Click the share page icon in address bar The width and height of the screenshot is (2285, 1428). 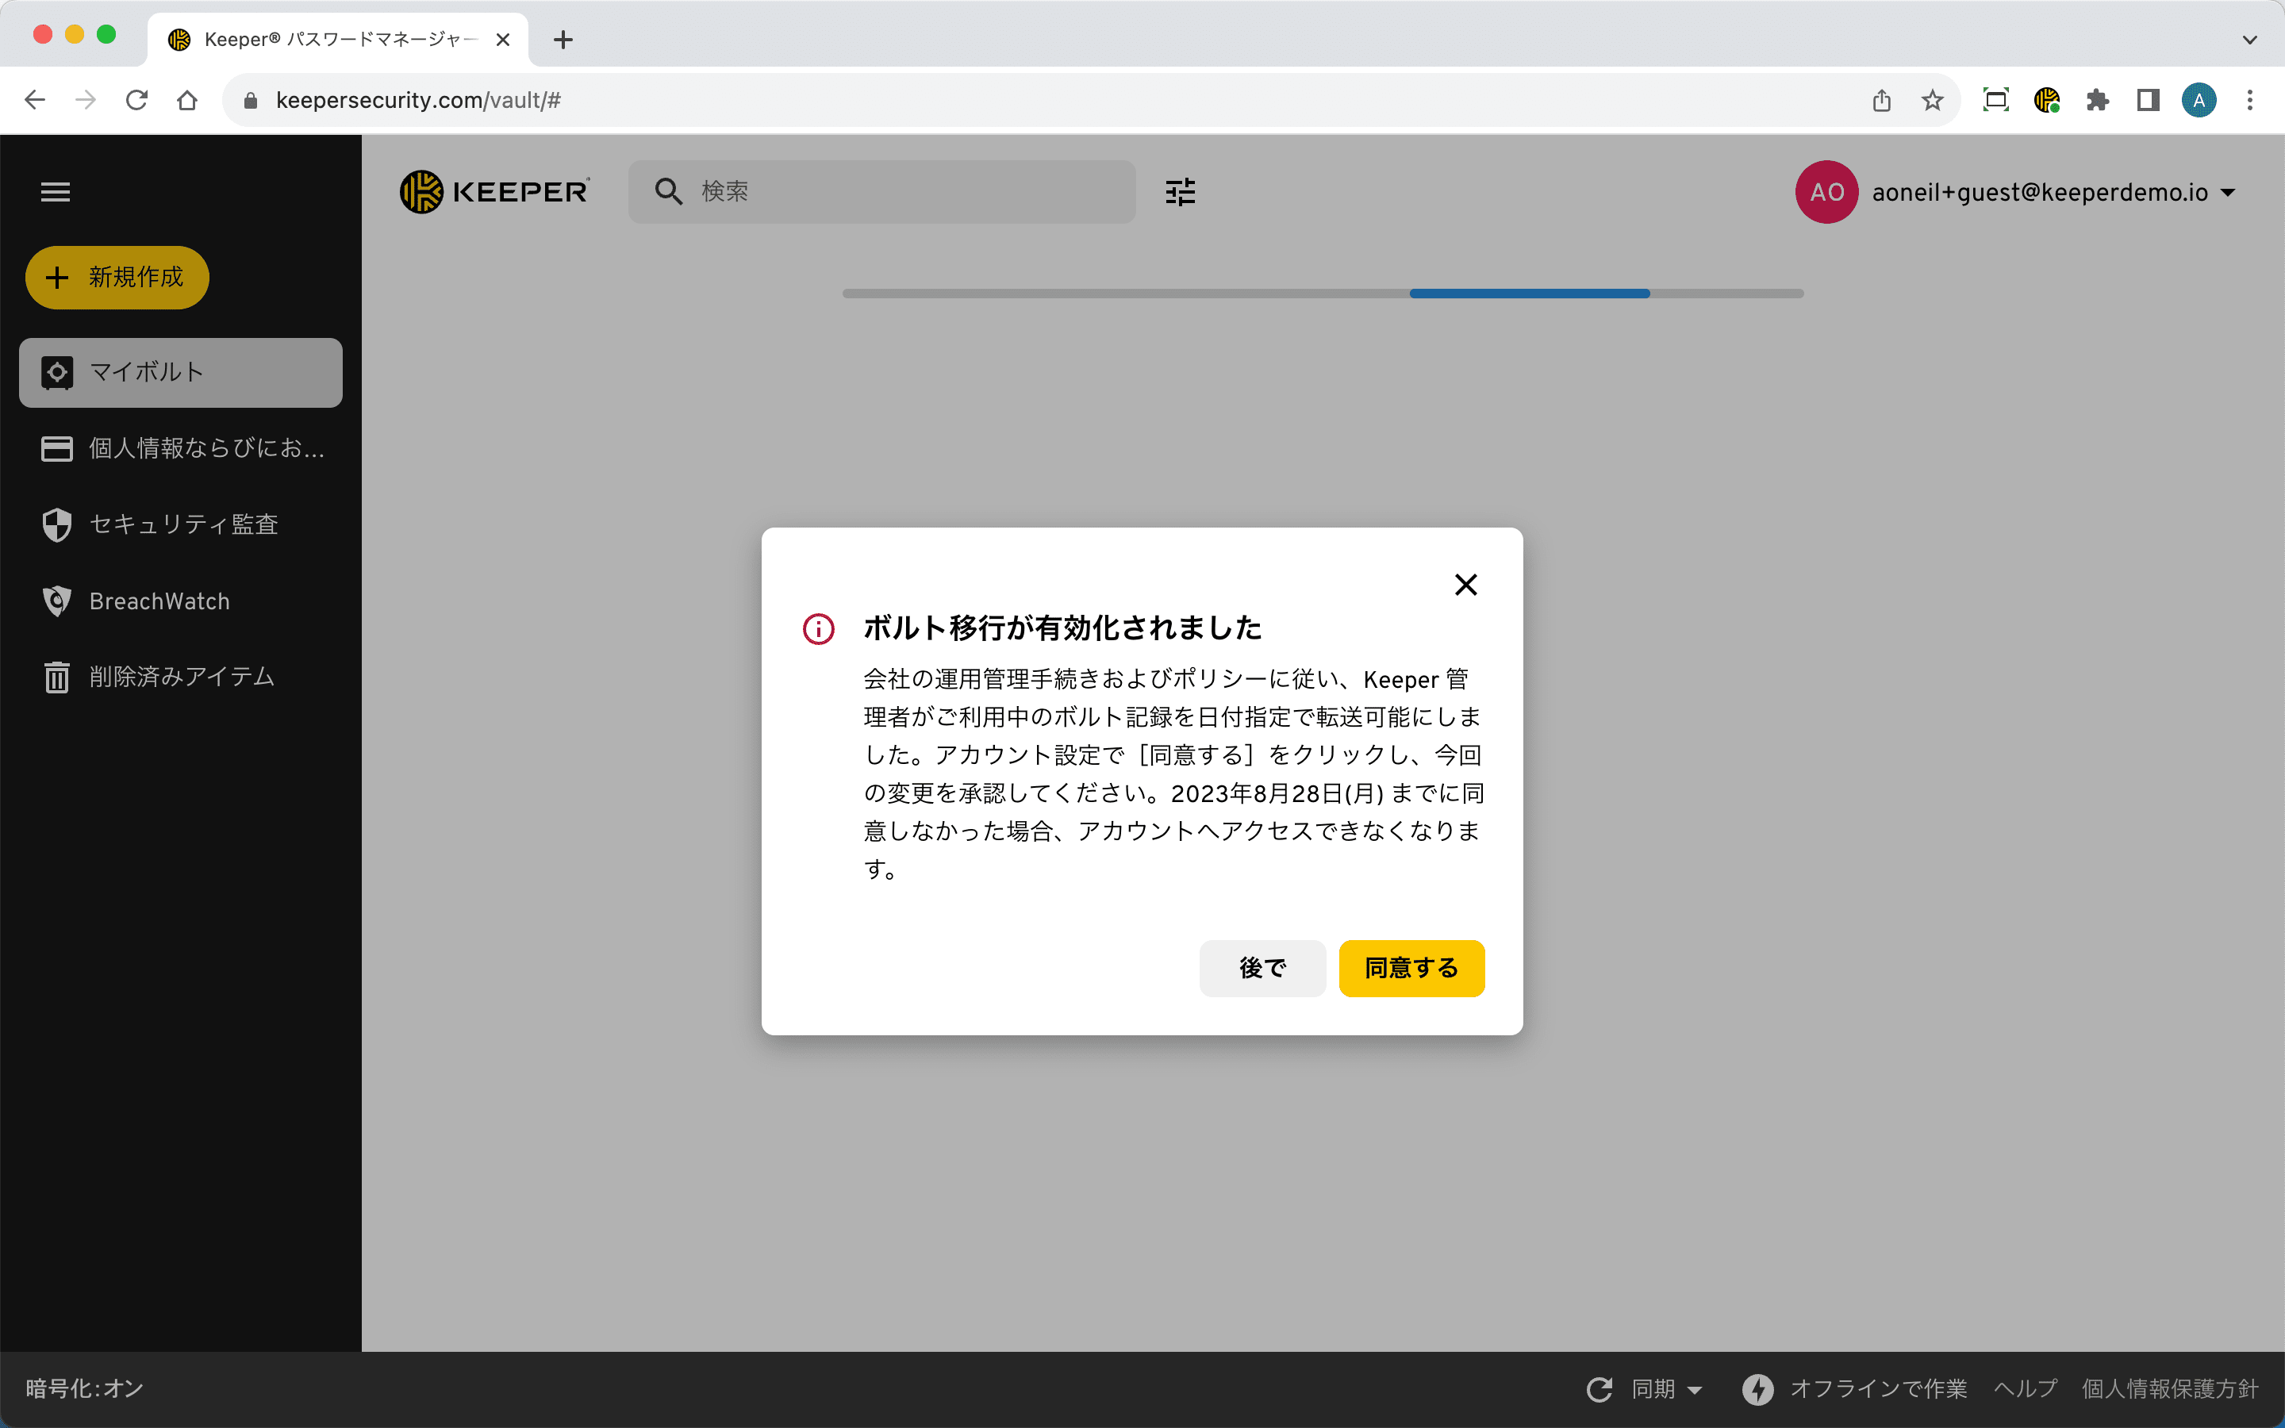(x=1882, y=100)
